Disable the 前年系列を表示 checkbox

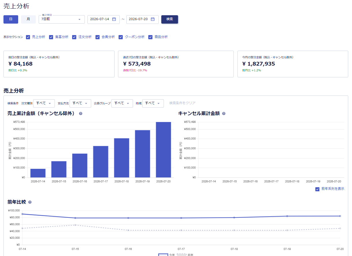(317, 189)
